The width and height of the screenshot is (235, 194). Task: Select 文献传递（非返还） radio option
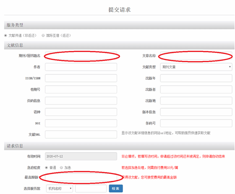coord(6,36)
